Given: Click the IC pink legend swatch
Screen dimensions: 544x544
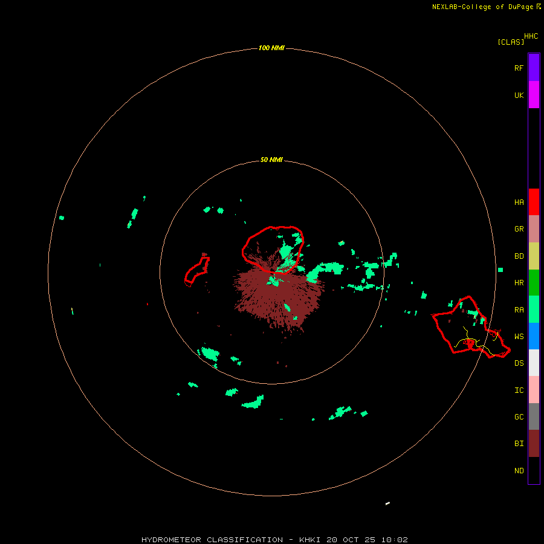Looking at the screenshot, I should click(x=534, y=390).
